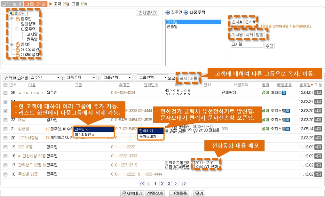This screenshot has height=197, width=325.
Task: Collapse the 집주인 tree node
Action: click(12, 19)
